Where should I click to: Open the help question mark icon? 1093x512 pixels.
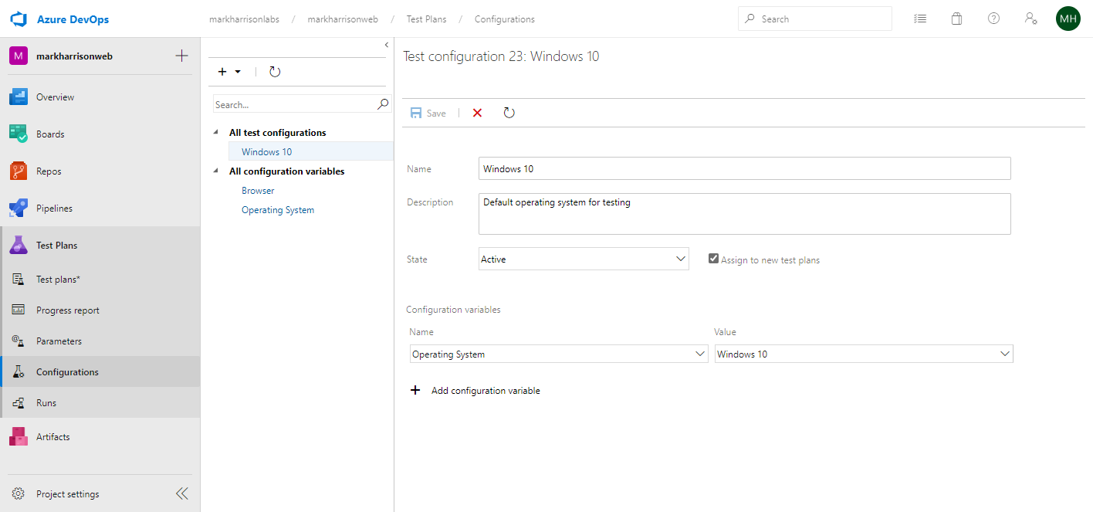pyautogui.click(x=993, y=19)
